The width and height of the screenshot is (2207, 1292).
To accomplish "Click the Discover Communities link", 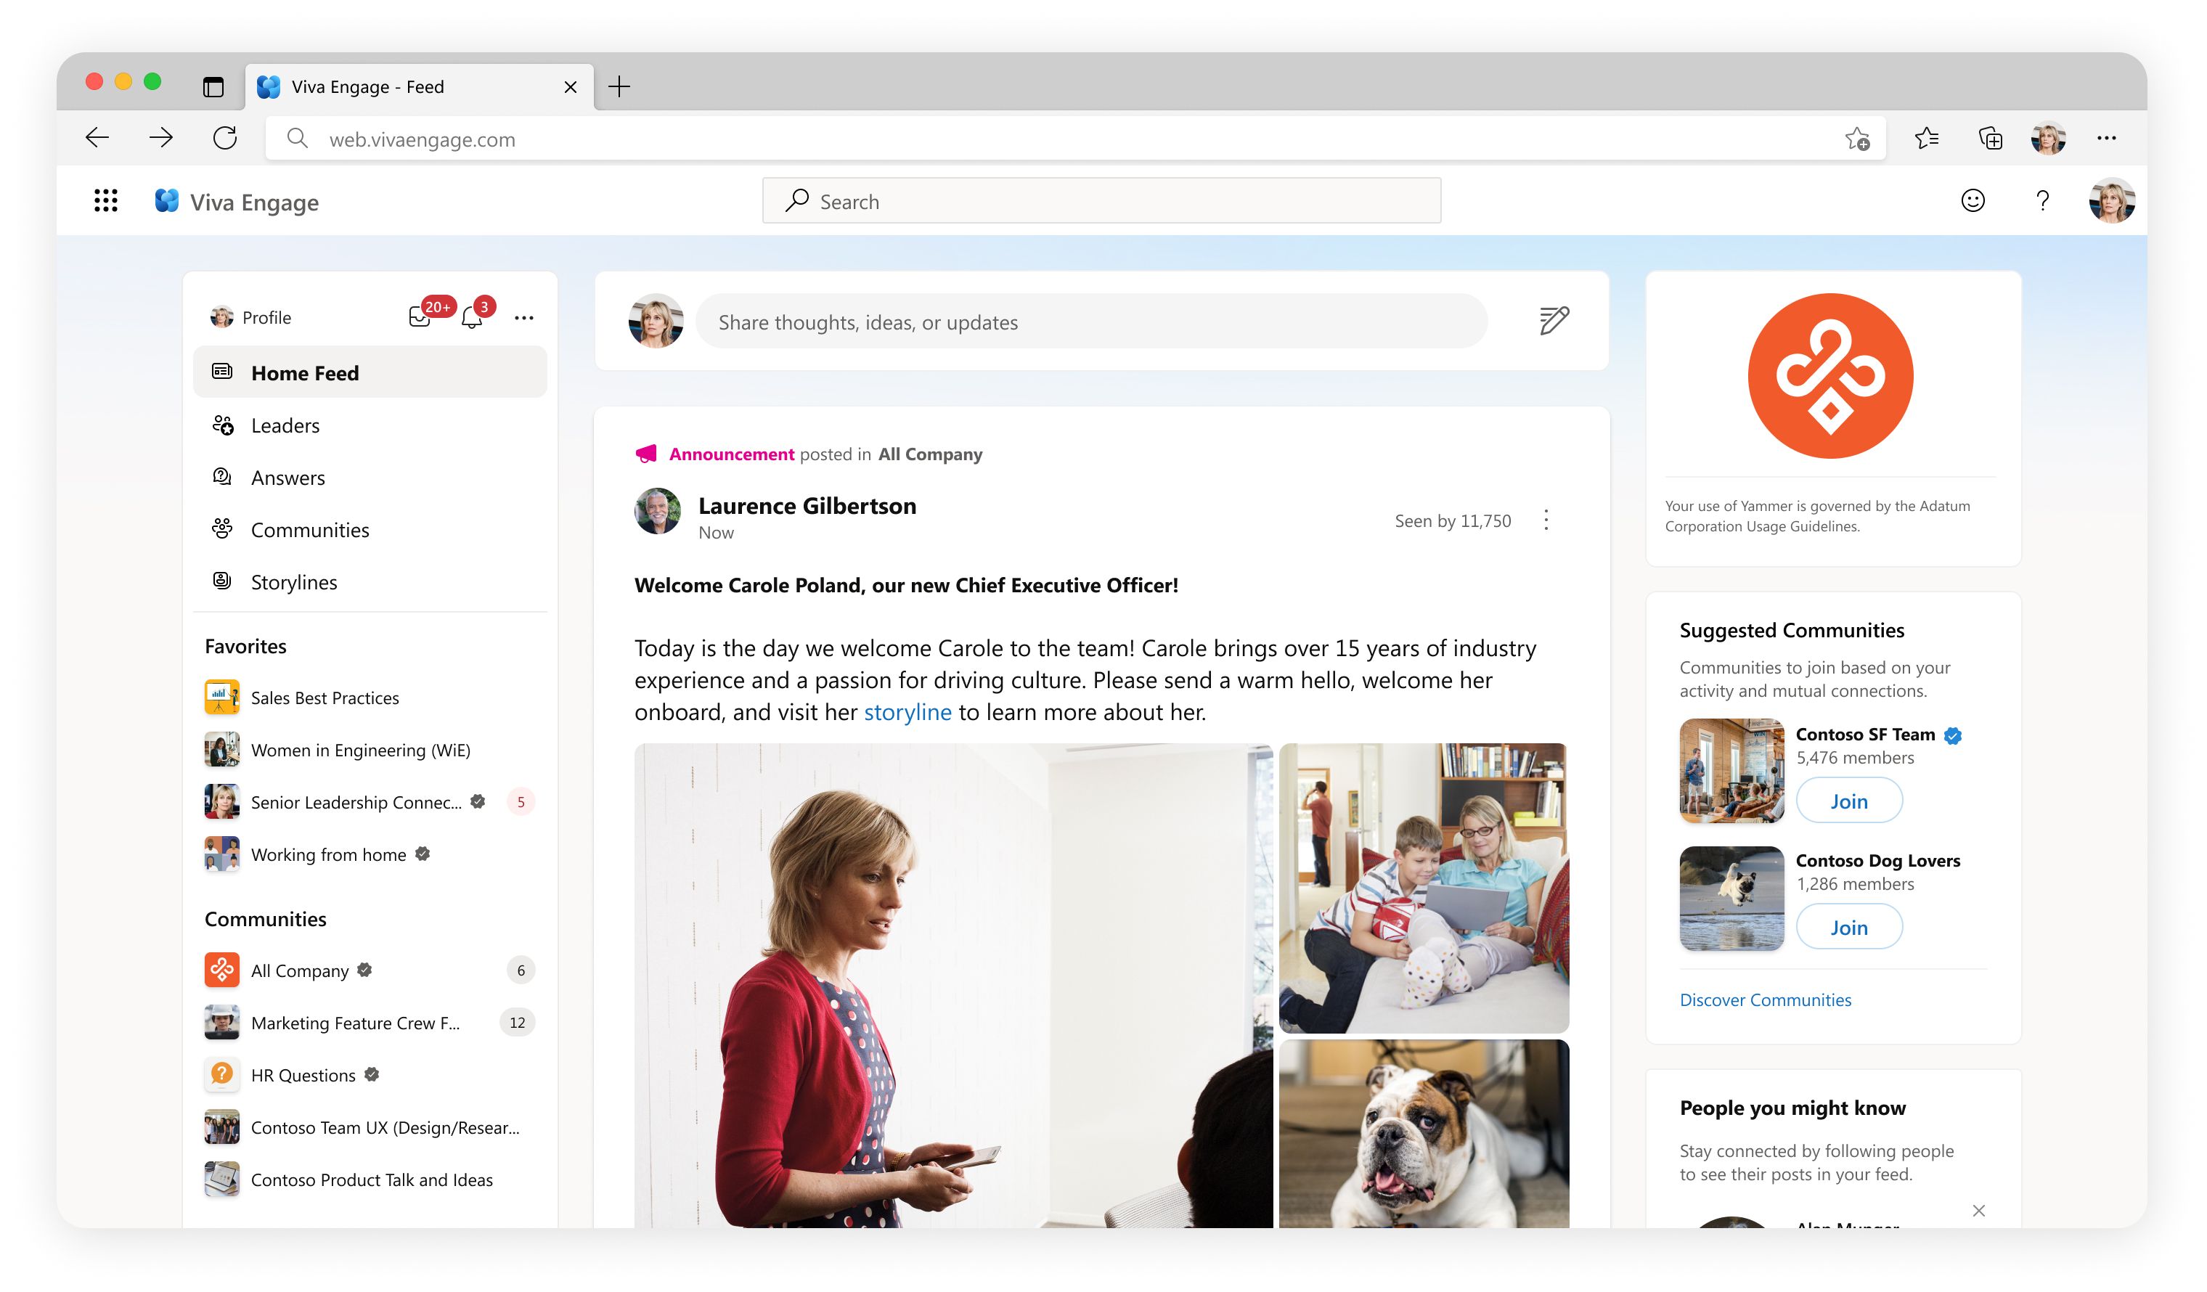I will coord(1765,999).
